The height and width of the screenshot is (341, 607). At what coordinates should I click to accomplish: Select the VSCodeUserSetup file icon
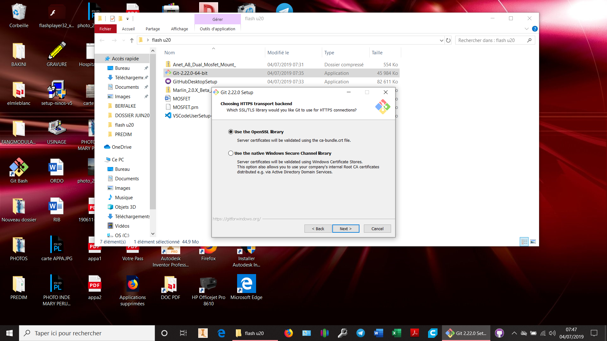pos(168,116)
